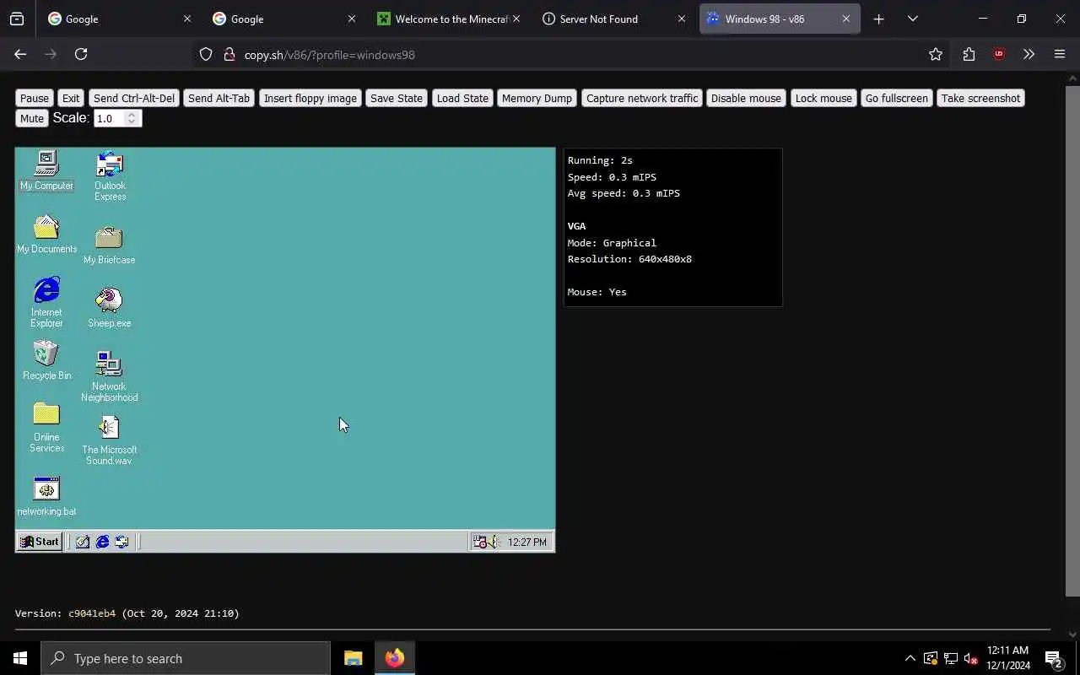Click the site padlock icon

(x=228, y=55)
